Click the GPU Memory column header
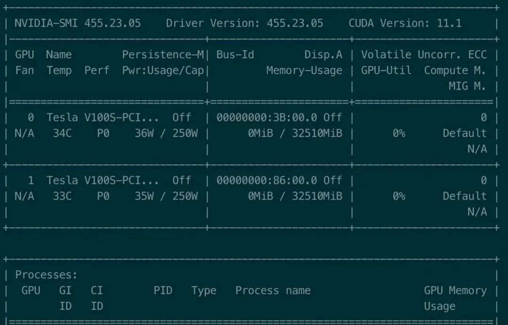The height and width of the screenshot is (325, 508). [x=455, y=291]
